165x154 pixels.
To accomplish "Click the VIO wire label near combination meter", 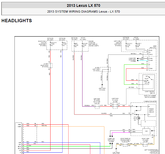I will click(124, 132).
